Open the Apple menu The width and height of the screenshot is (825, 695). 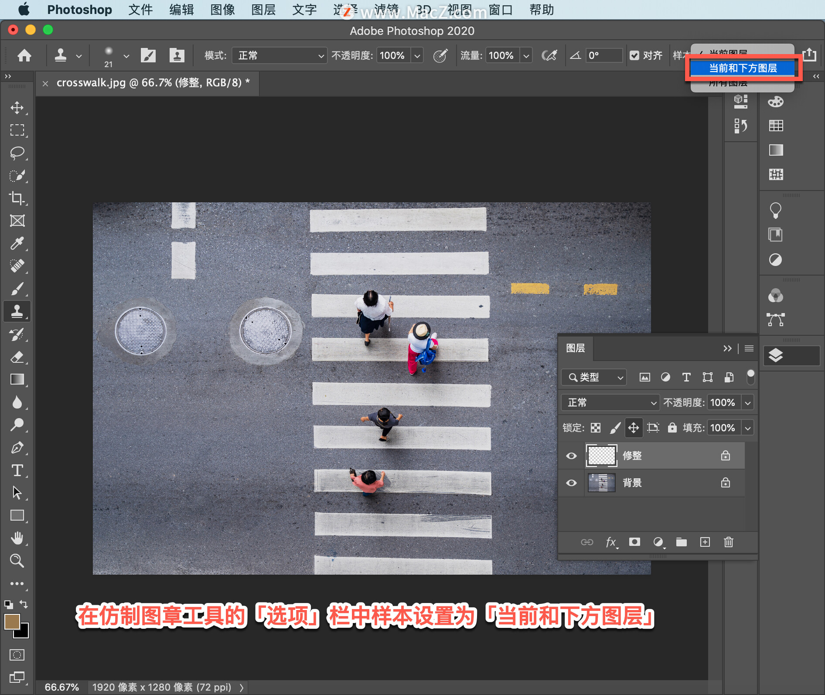click(x=24, y=9)
